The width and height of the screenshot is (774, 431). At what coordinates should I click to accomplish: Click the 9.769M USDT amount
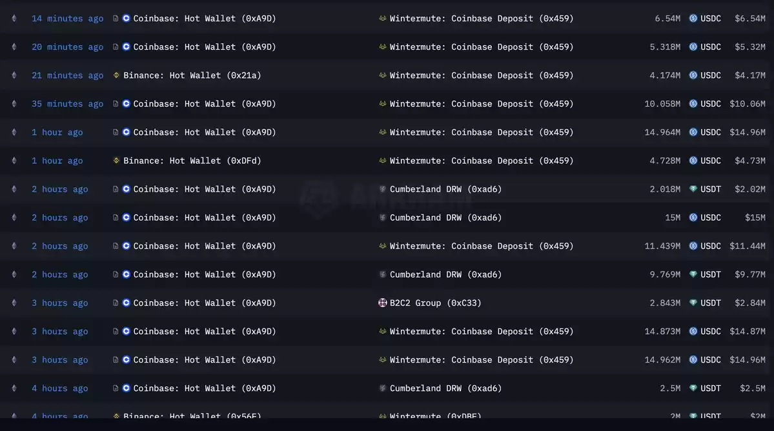(665, 275)
